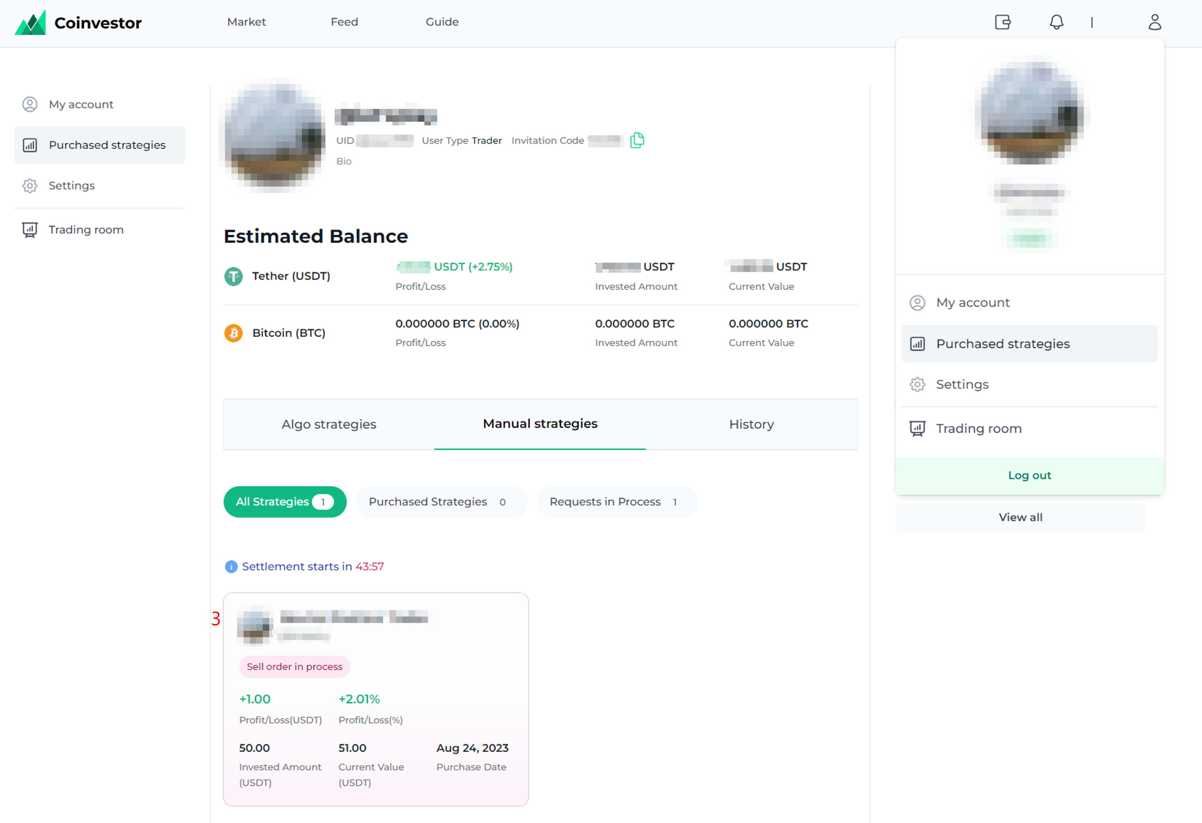
Task: Switch to the History tab
Action: (x=752, y=424)
